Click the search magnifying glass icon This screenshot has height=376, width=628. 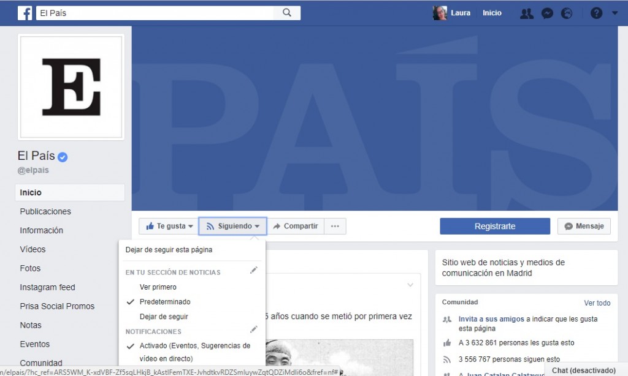287,12
